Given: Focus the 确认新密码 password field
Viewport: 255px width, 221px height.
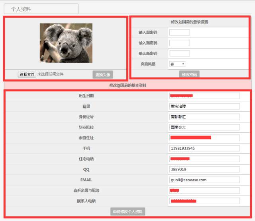Looking at the screenshot, I should (180, 53).
